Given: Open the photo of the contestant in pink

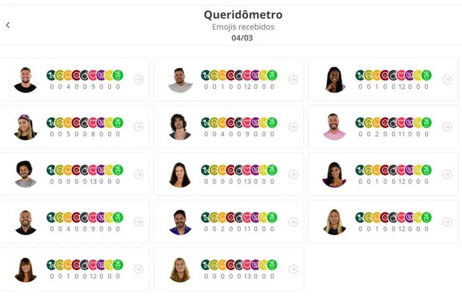Looking at the screenshot, I should [334, 127].
